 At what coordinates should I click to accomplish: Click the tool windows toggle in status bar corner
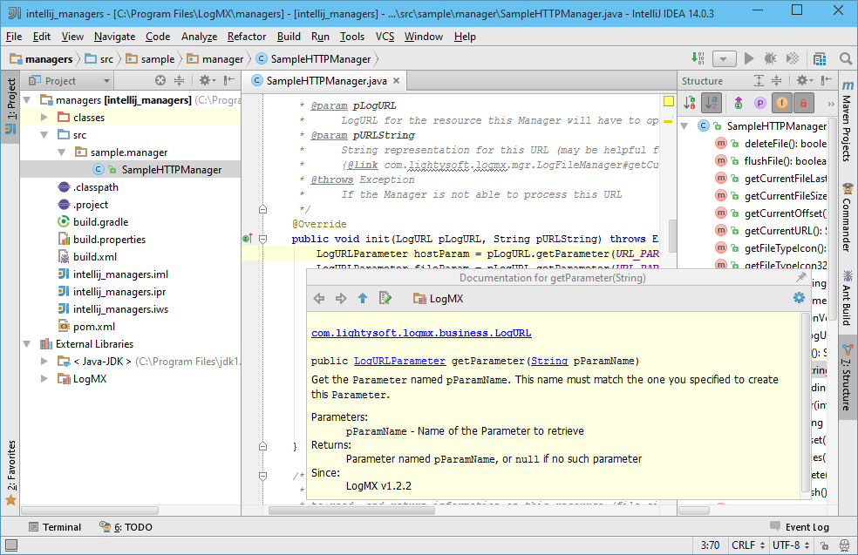click(x=11, y=545)
